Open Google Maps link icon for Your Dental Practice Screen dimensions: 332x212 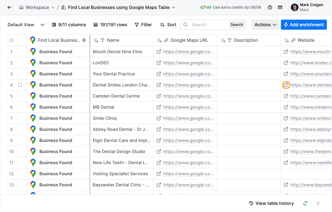[159, 74]
